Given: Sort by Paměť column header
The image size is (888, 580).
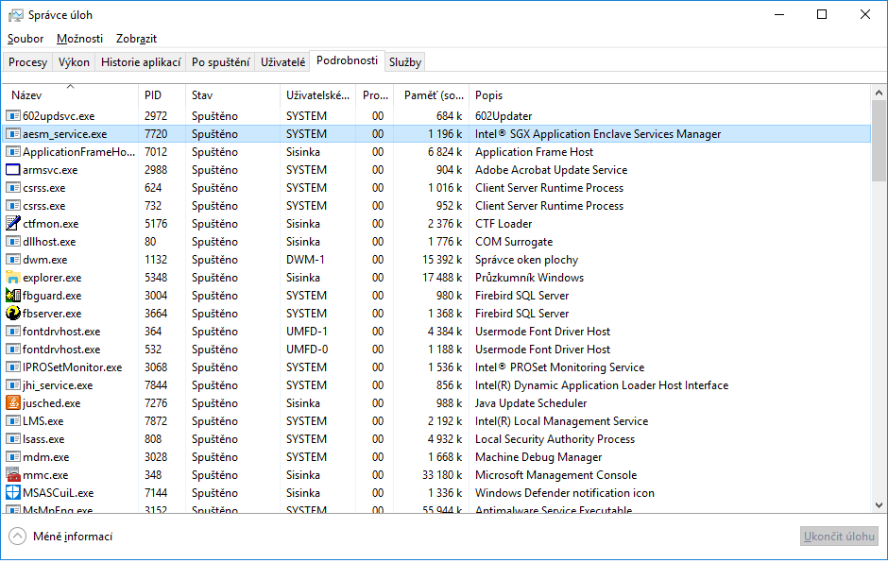Looking at the screenshot, I should click(433, 95).
